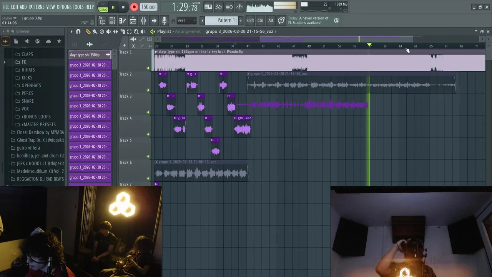
Task: Stop playback with the stop button
Action: tap(123, 7)
